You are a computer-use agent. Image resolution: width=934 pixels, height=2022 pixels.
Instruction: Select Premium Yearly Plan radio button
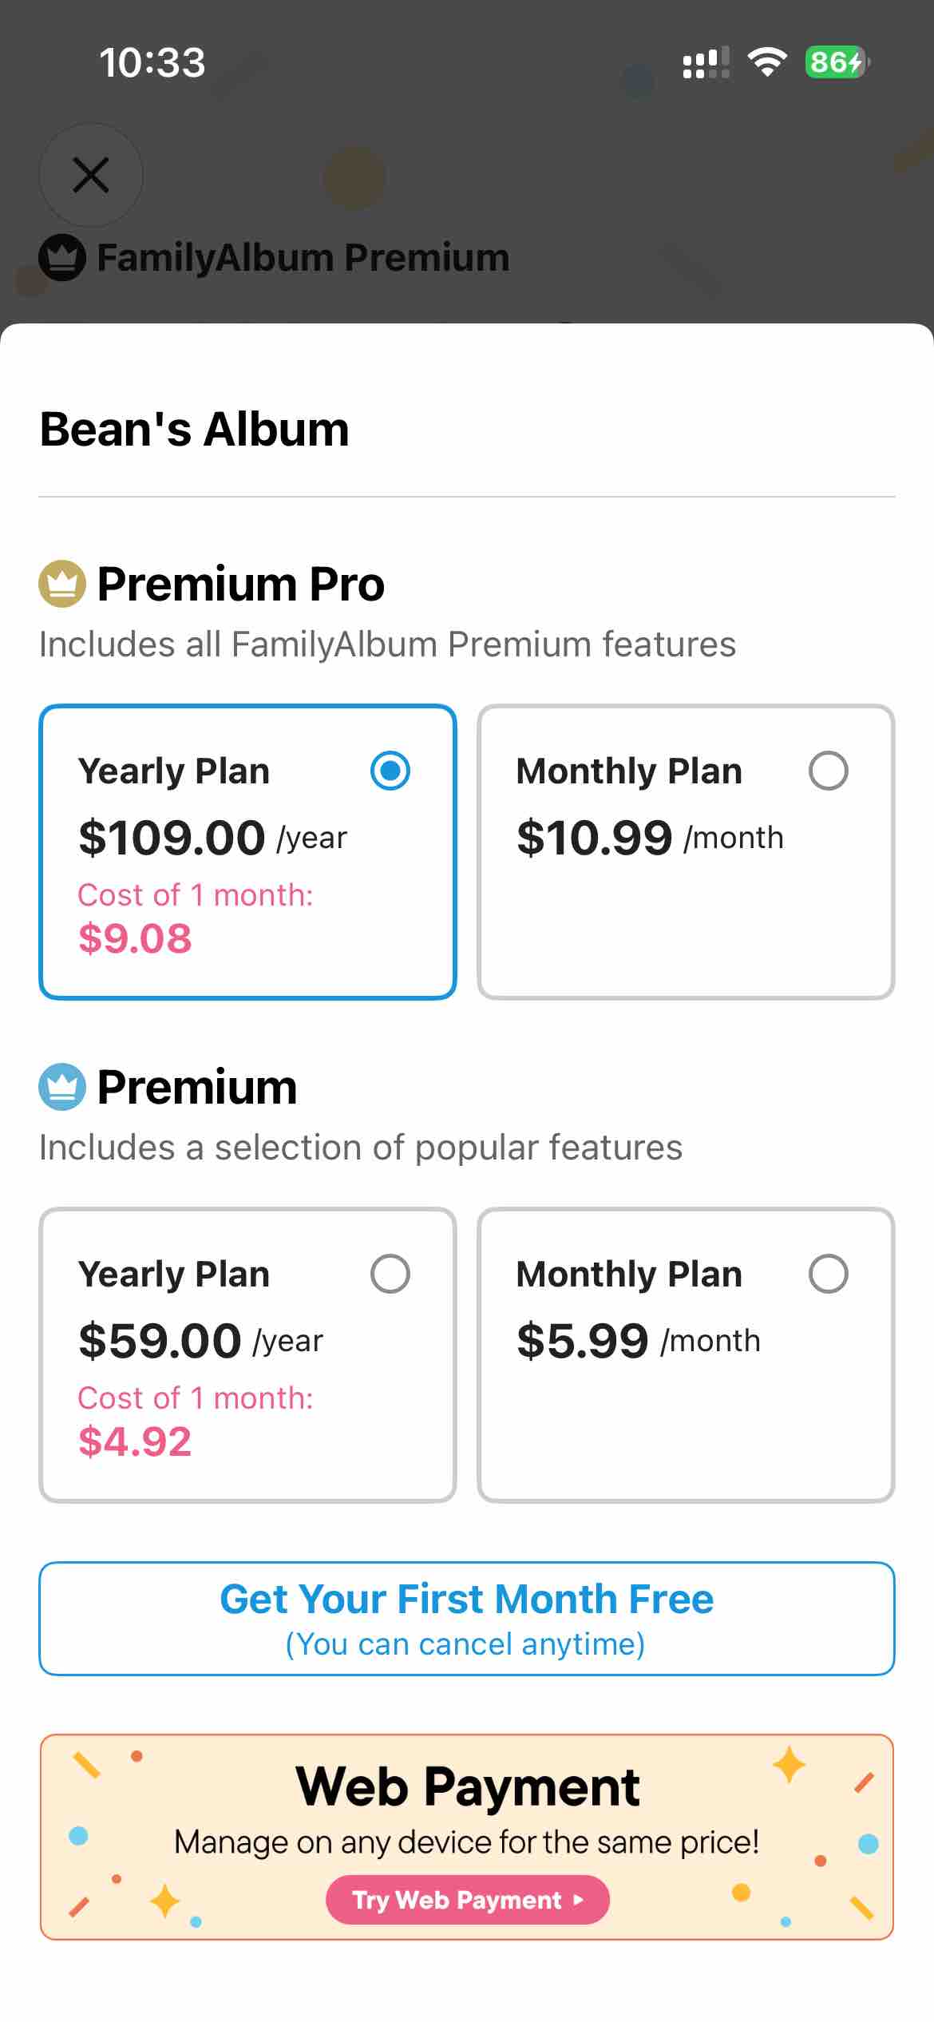(390, 1274)
